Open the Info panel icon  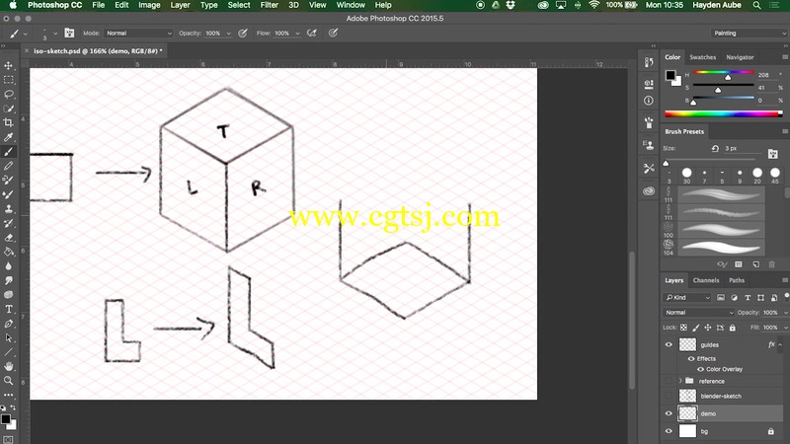649,101
